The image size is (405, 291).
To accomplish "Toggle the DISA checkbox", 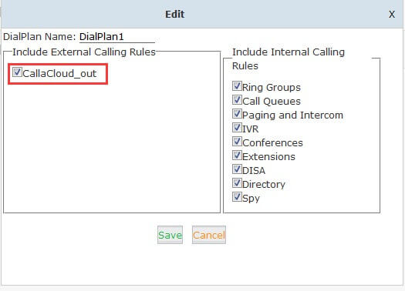I will (x=237, y=169).
